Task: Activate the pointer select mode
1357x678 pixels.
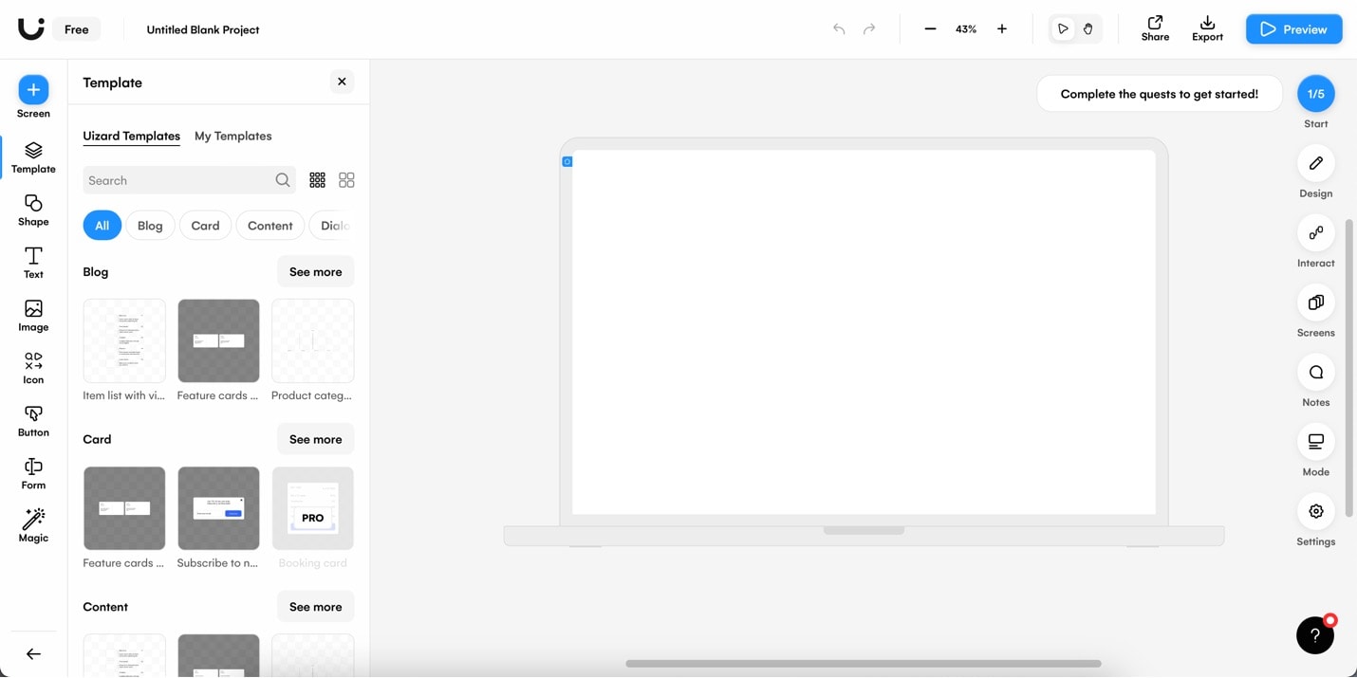Action: tap(1063, 29)
